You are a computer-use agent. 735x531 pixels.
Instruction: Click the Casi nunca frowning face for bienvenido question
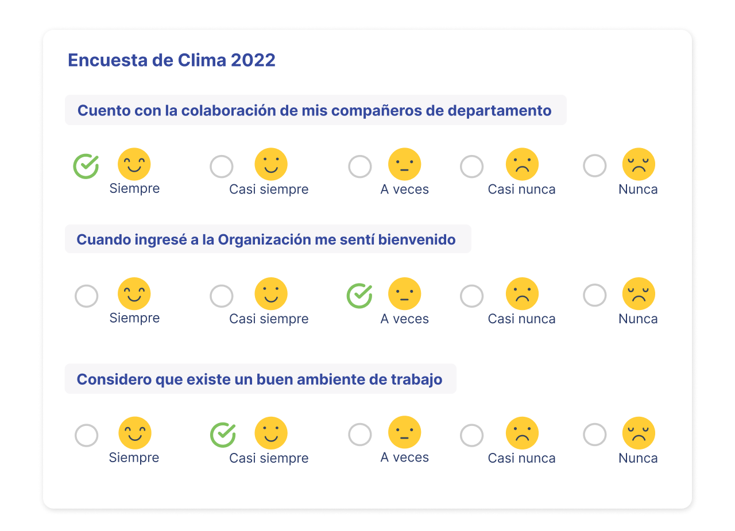pos(522,294)
